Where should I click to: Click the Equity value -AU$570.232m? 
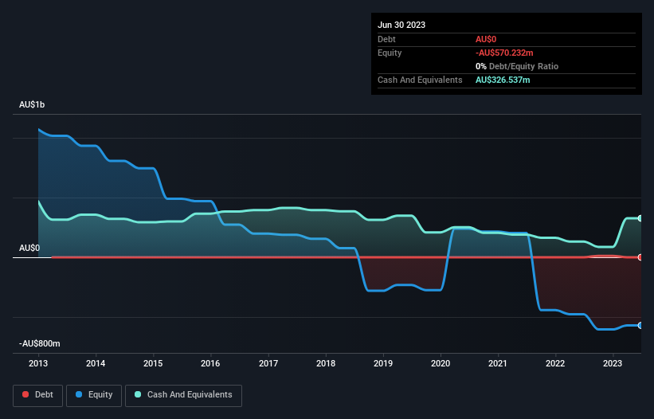click(504, 53)
